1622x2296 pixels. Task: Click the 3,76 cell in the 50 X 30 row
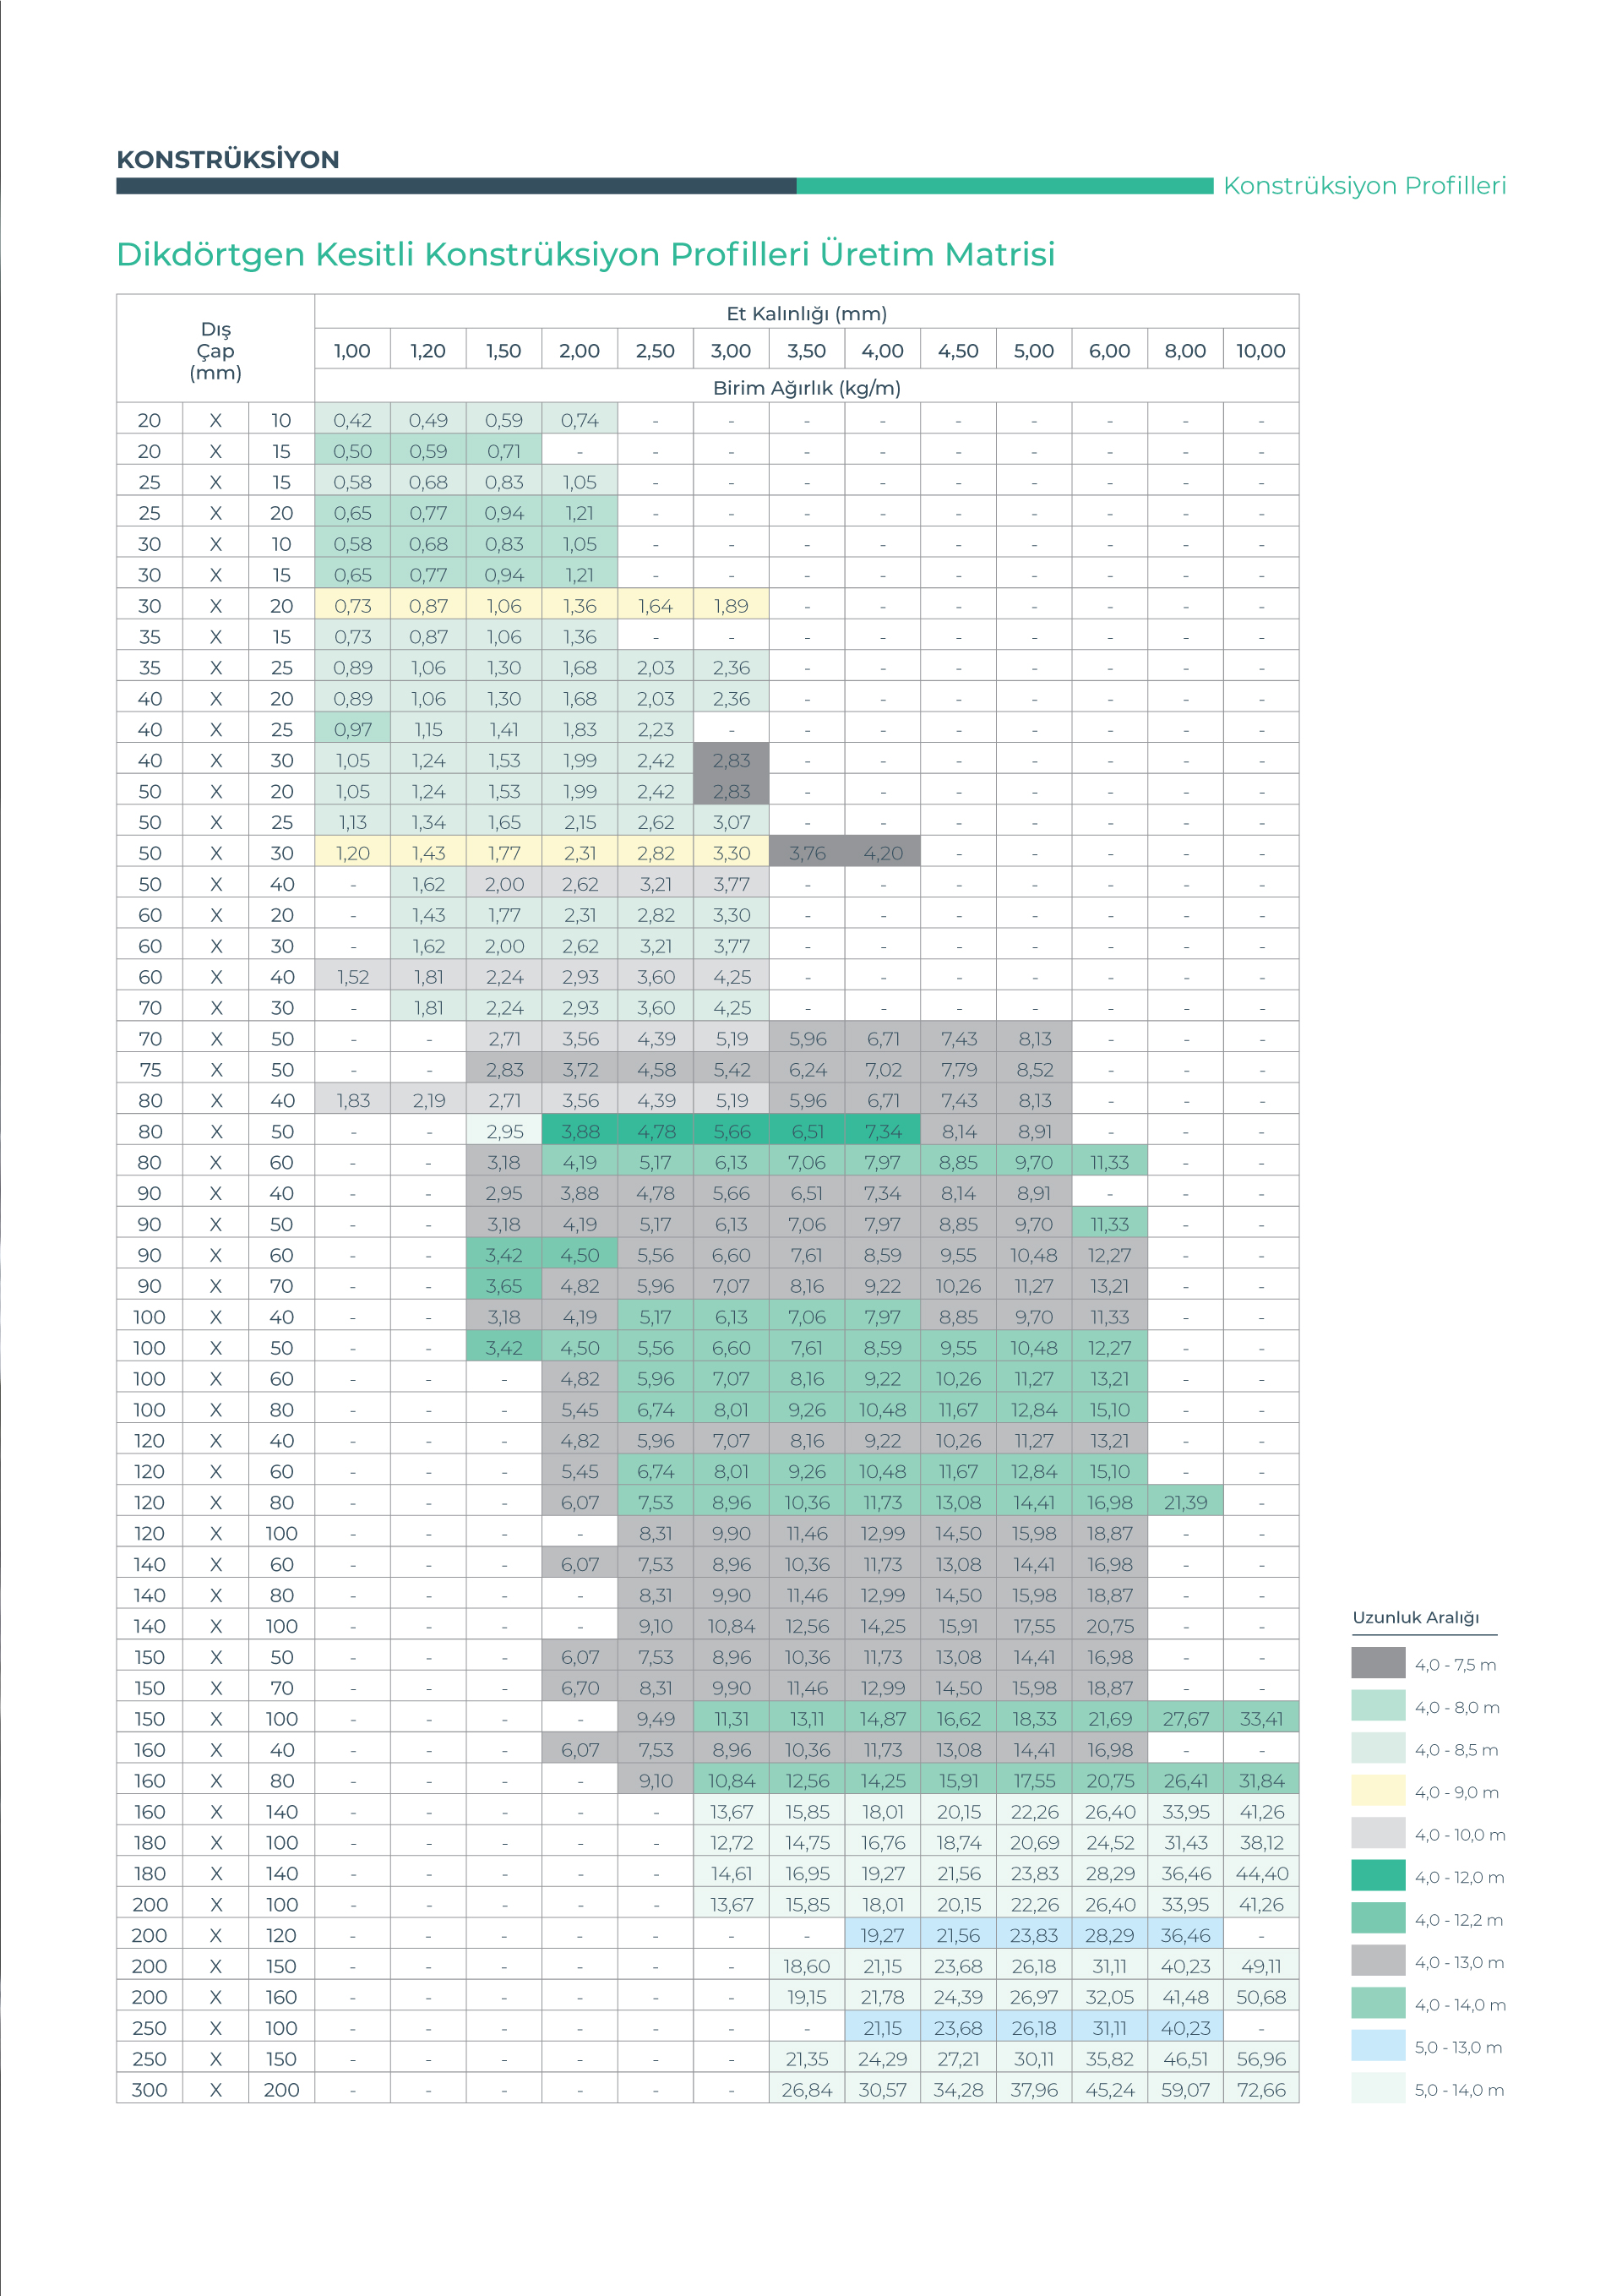(807, 853)
